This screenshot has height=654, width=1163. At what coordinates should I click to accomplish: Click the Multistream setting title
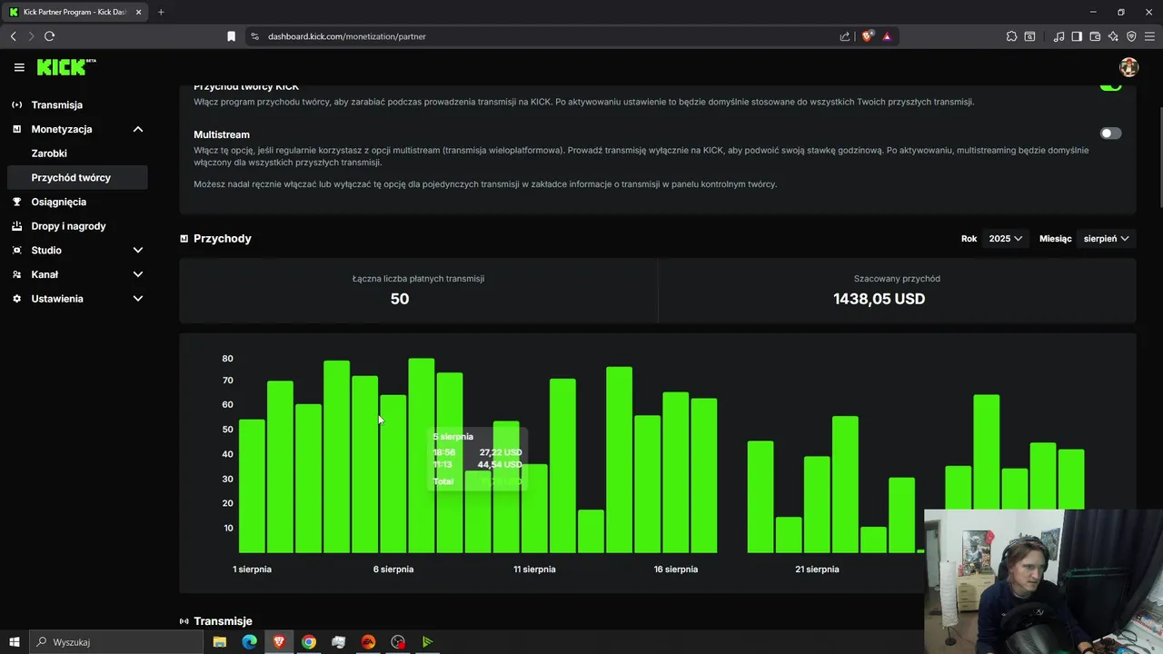pos(222,134)
